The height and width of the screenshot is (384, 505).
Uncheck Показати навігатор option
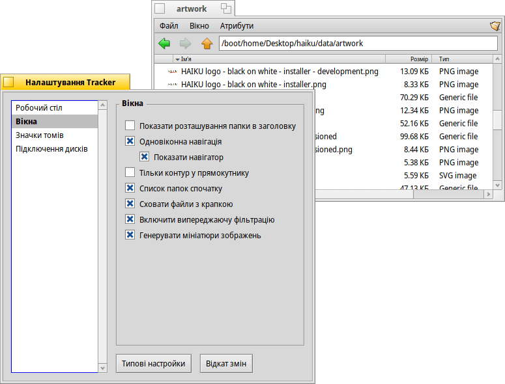click(x=144, y=157)
